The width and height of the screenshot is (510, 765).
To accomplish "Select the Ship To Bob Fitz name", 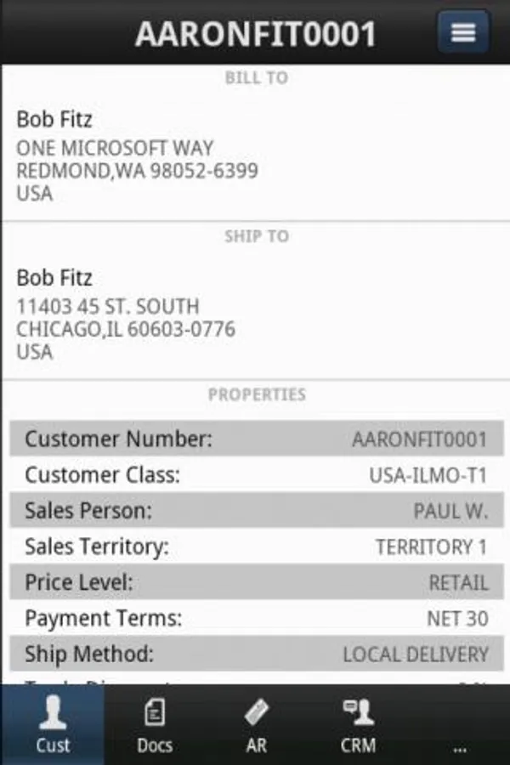I will [x=54, y=278].
